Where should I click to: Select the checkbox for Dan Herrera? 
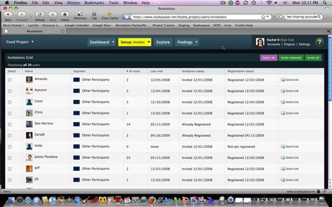click(9, 124)
